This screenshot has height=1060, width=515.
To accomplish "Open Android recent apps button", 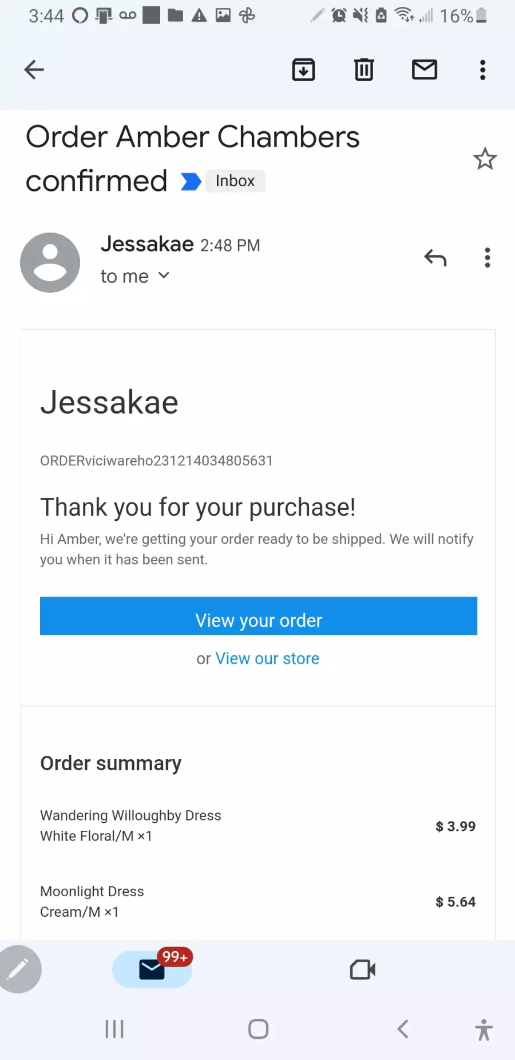I will pyautogui.click(x=114, y=1029).
